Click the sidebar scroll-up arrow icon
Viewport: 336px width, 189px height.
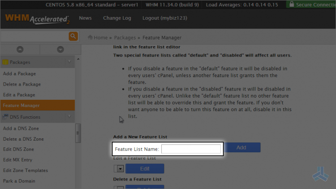pyautogui.click(x=20, y=49)
